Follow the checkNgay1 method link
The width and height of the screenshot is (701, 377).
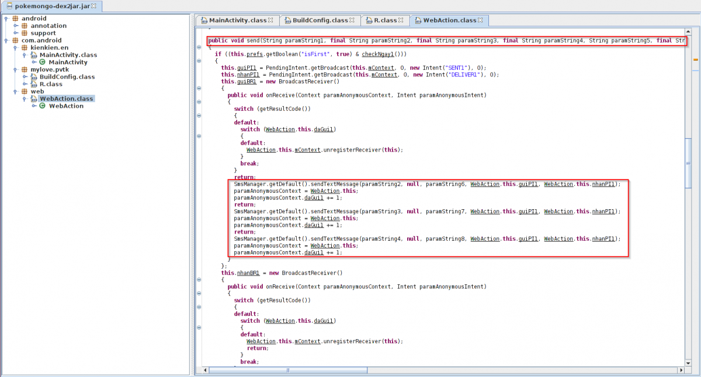[379, 54]
